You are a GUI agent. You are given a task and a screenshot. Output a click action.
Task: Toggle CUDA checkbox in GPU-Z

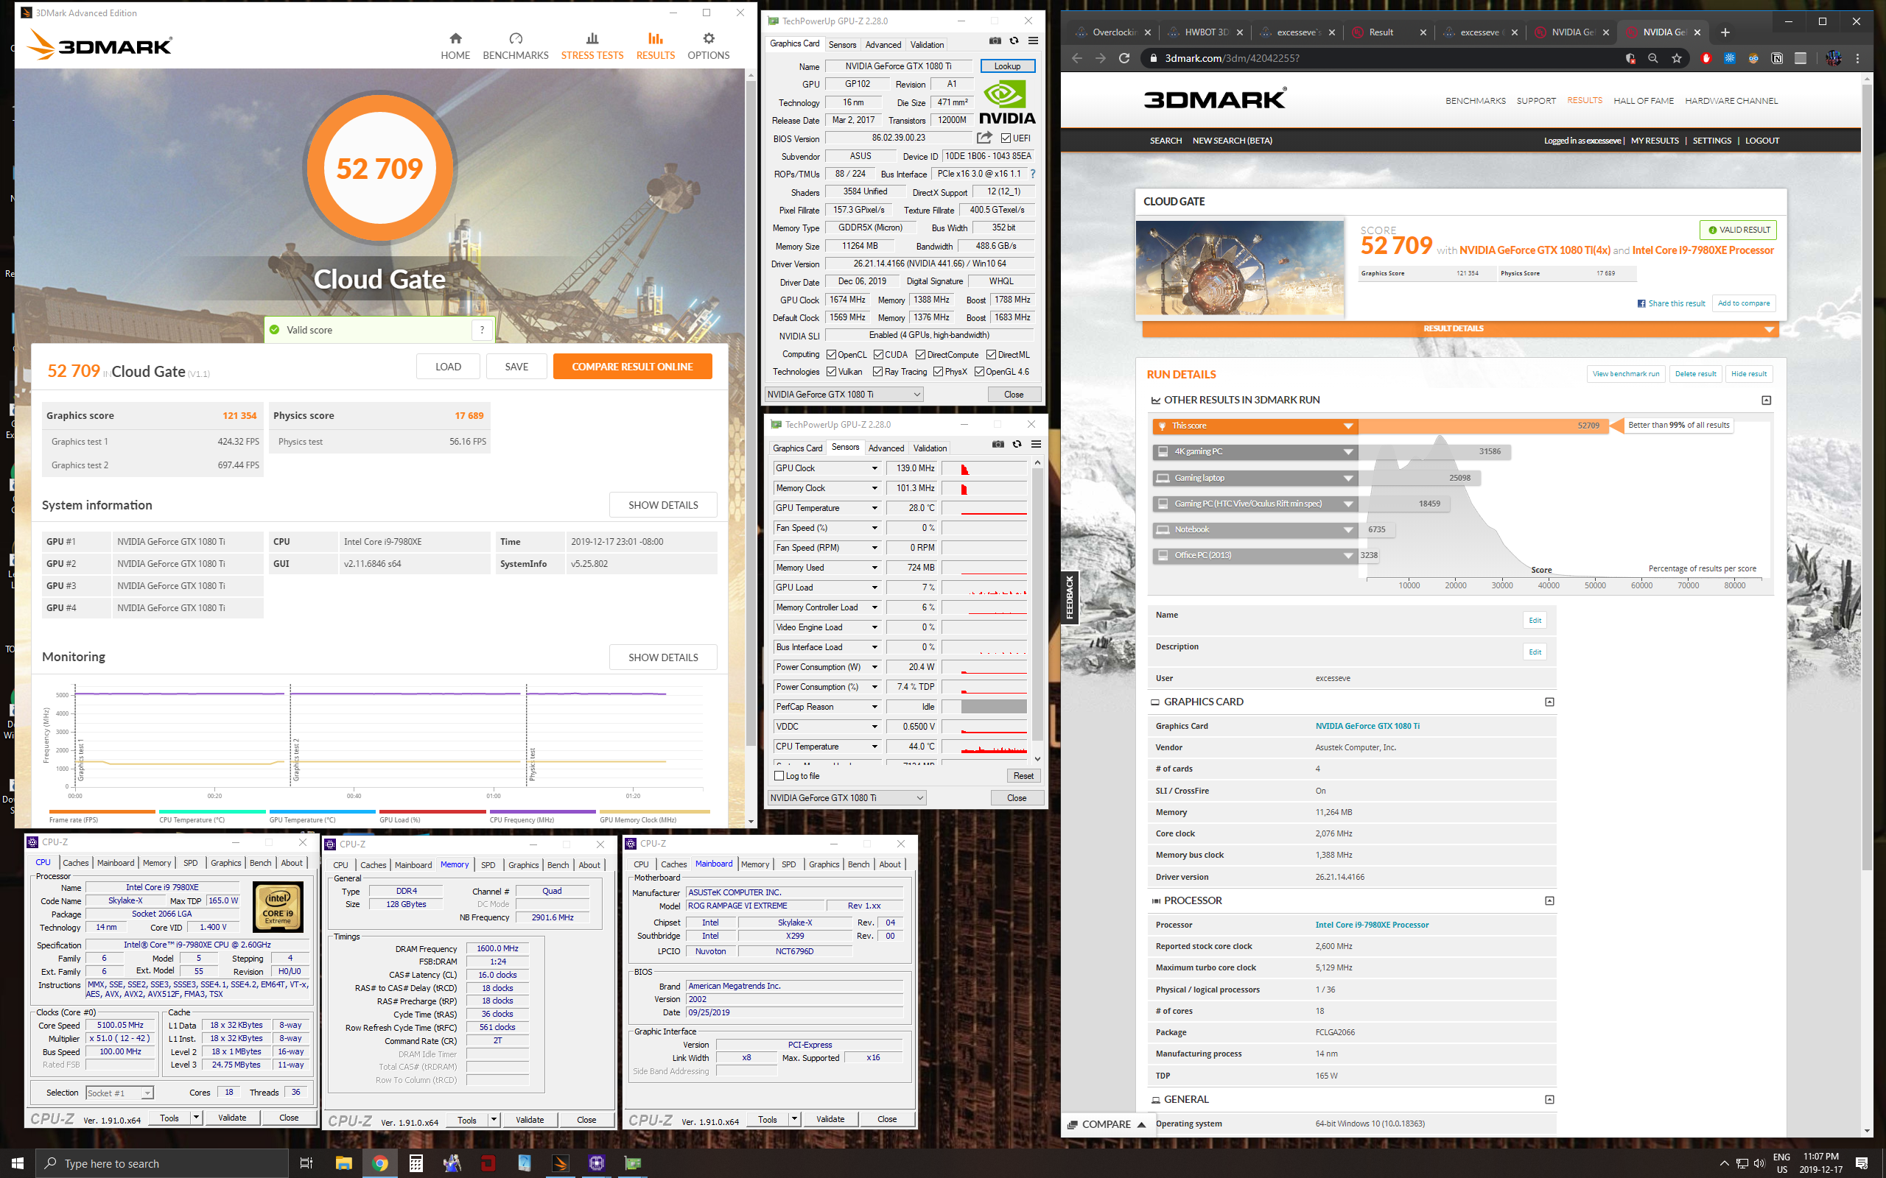click(878, 354)
